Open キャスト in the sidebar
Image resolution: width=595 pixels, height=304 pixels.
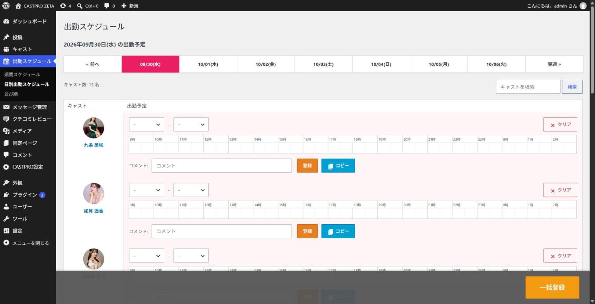point(28,49)
